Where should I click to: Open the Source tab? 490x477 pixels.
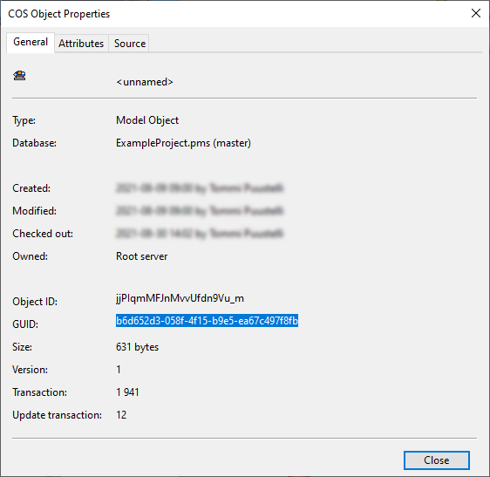pyautogui.click(x=130, y=44)
